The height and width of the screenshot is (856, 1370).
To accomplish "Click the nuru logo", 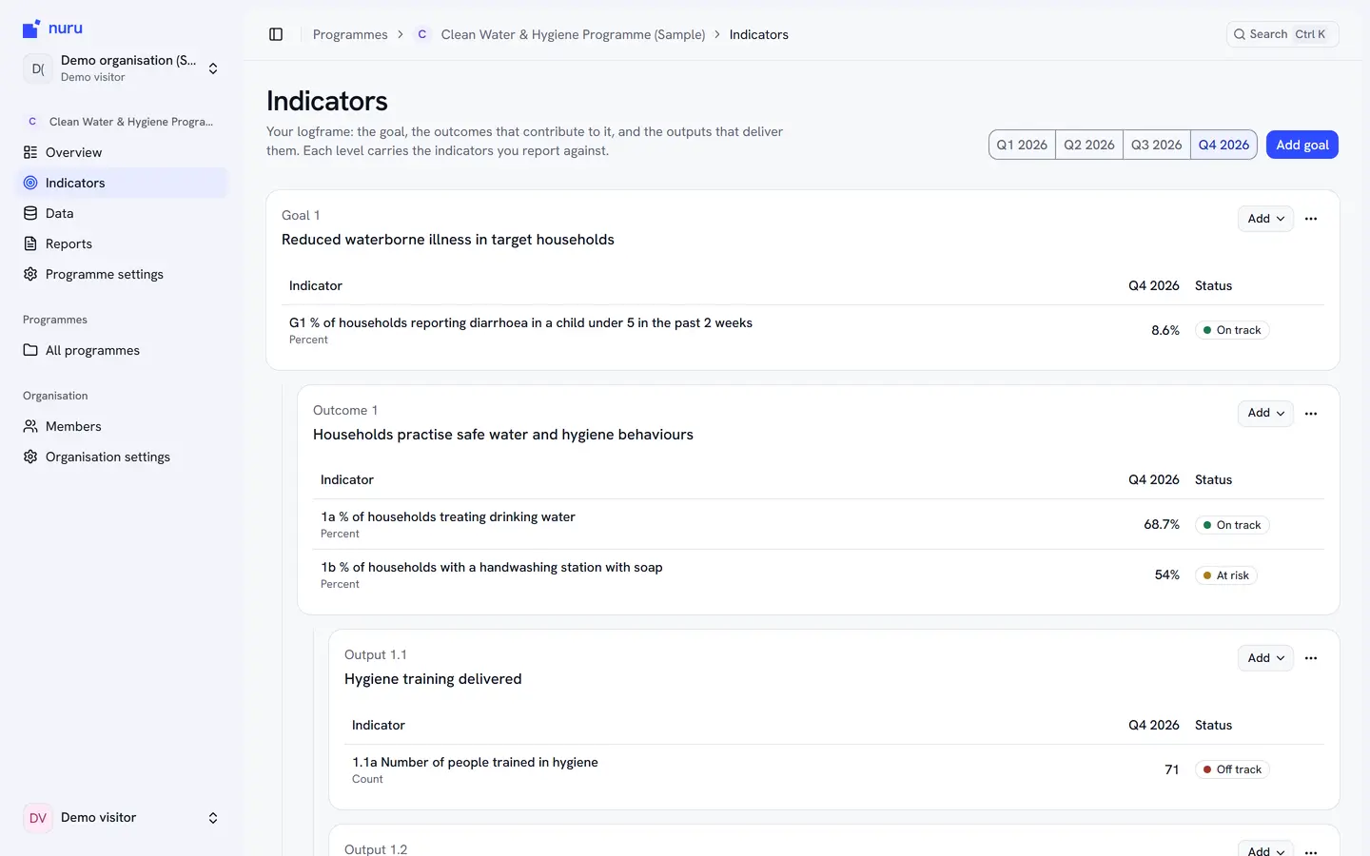I will click(52, 29).
